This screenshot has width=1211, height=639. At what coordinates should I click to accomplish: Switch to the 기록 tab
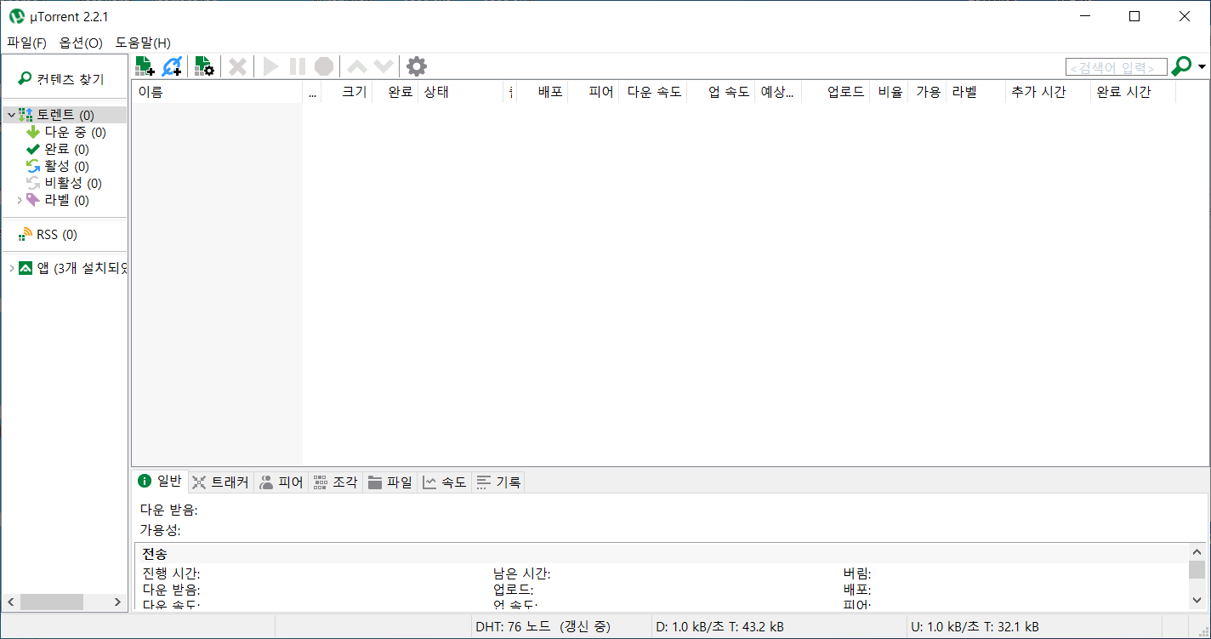click(498, 482)
